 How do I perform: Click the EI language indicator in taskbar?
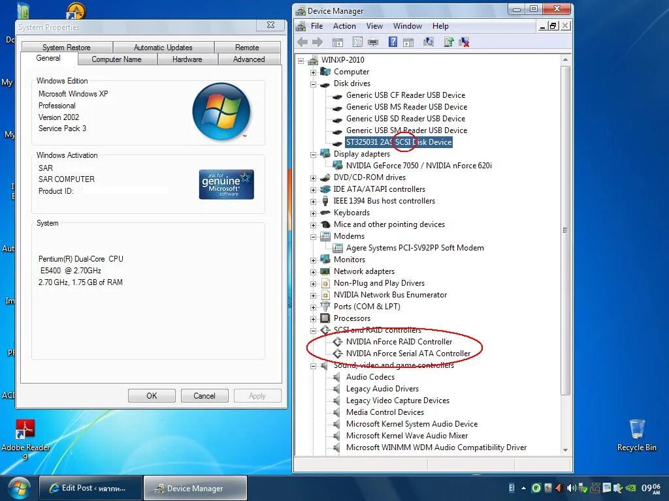coord(512,488)
